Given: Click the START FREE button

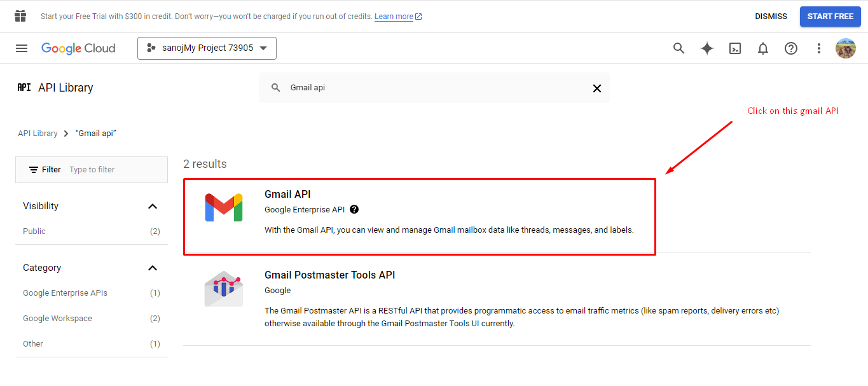Looking at the screenshot, I should pos(830,17).
